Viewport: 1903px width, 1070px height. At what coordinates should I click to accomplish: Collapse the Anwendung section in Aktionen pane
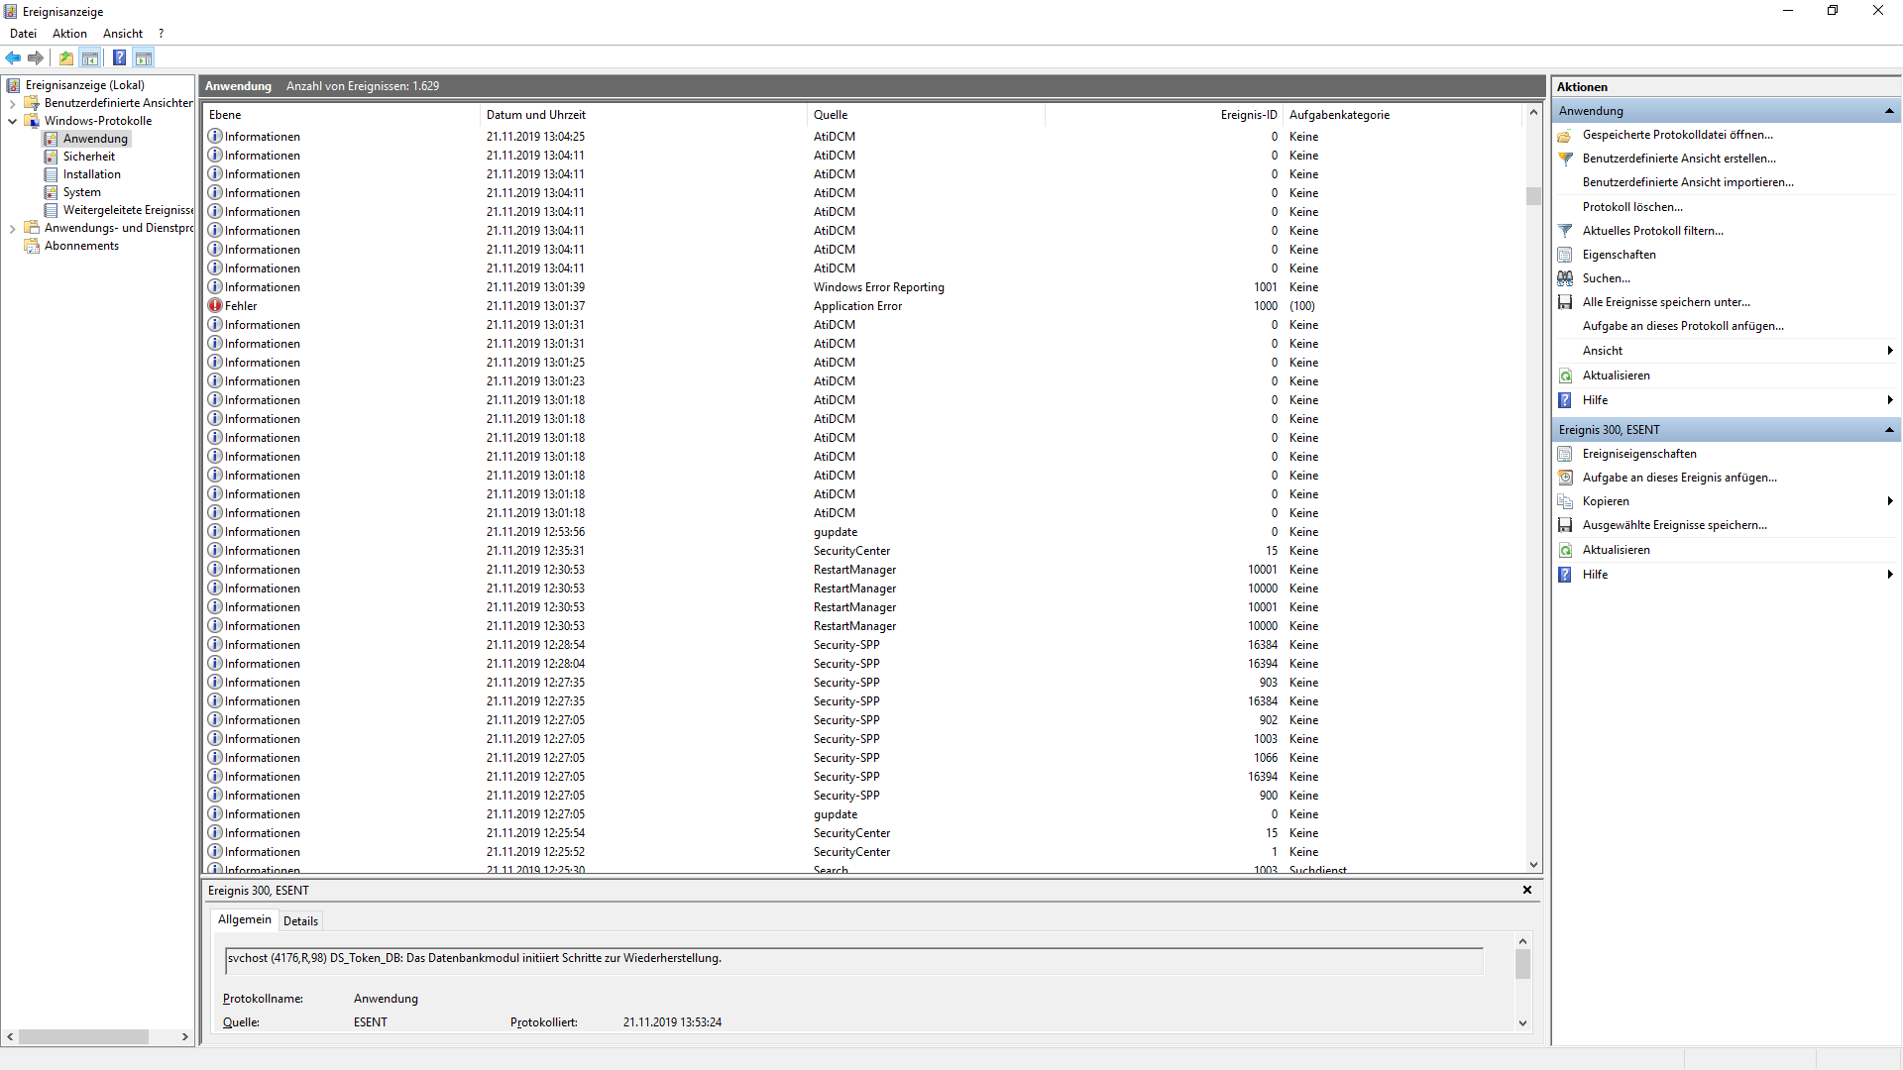[1889, 111]
